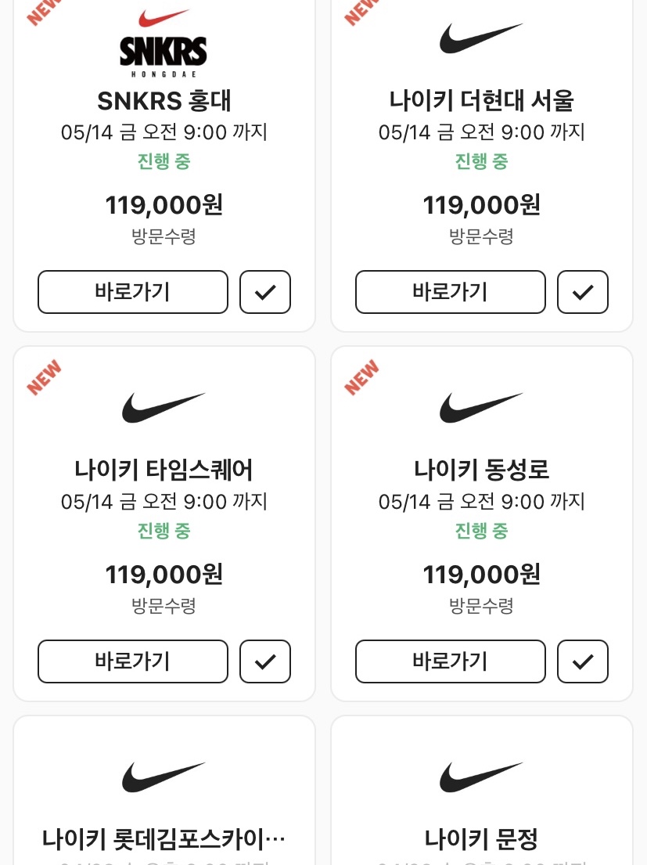Tap Nike swoosh logo for 나이키 동성로

(x=480, y=407)
